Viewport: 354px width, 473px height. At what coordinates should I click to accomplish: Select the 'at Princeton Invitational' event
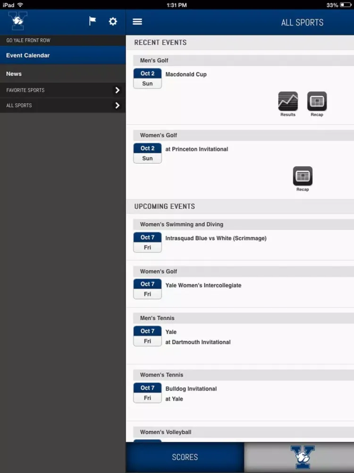(x=196, y=149)
